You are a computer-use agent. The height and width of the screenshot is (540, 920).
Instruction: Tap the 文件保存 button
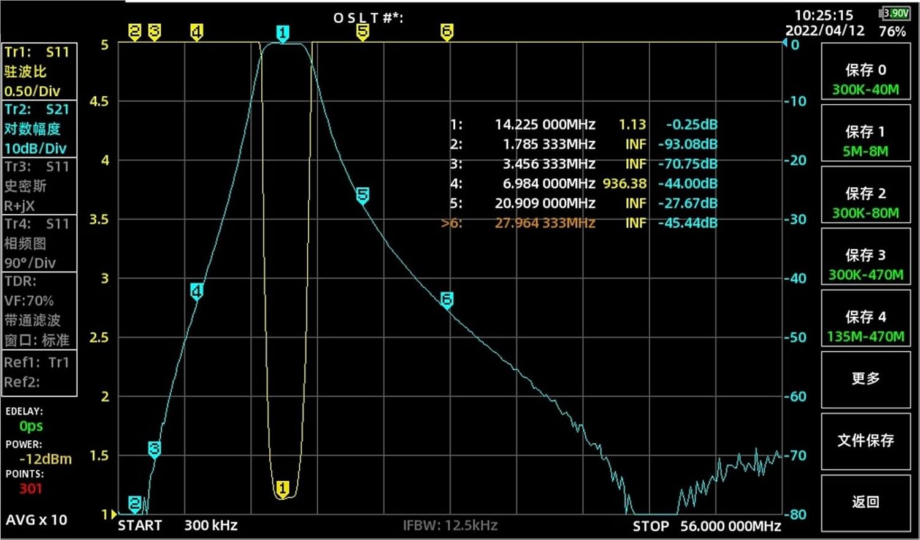pos(865,441)
